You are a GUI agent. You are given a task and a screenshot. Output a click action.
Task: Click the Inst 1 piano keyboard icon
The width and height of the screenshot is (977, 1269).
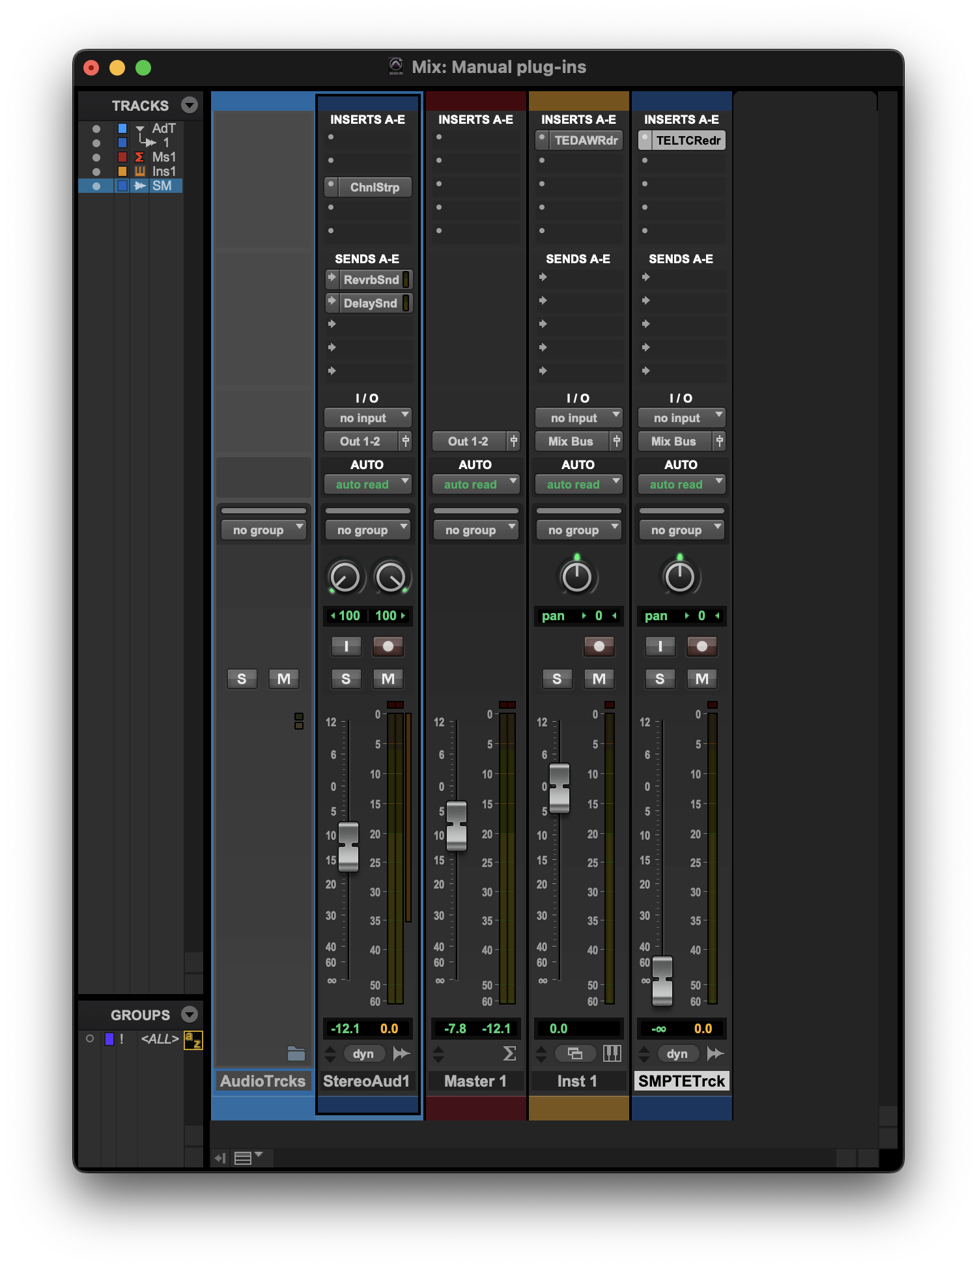pyautogui.click(x=612, y=1053)
